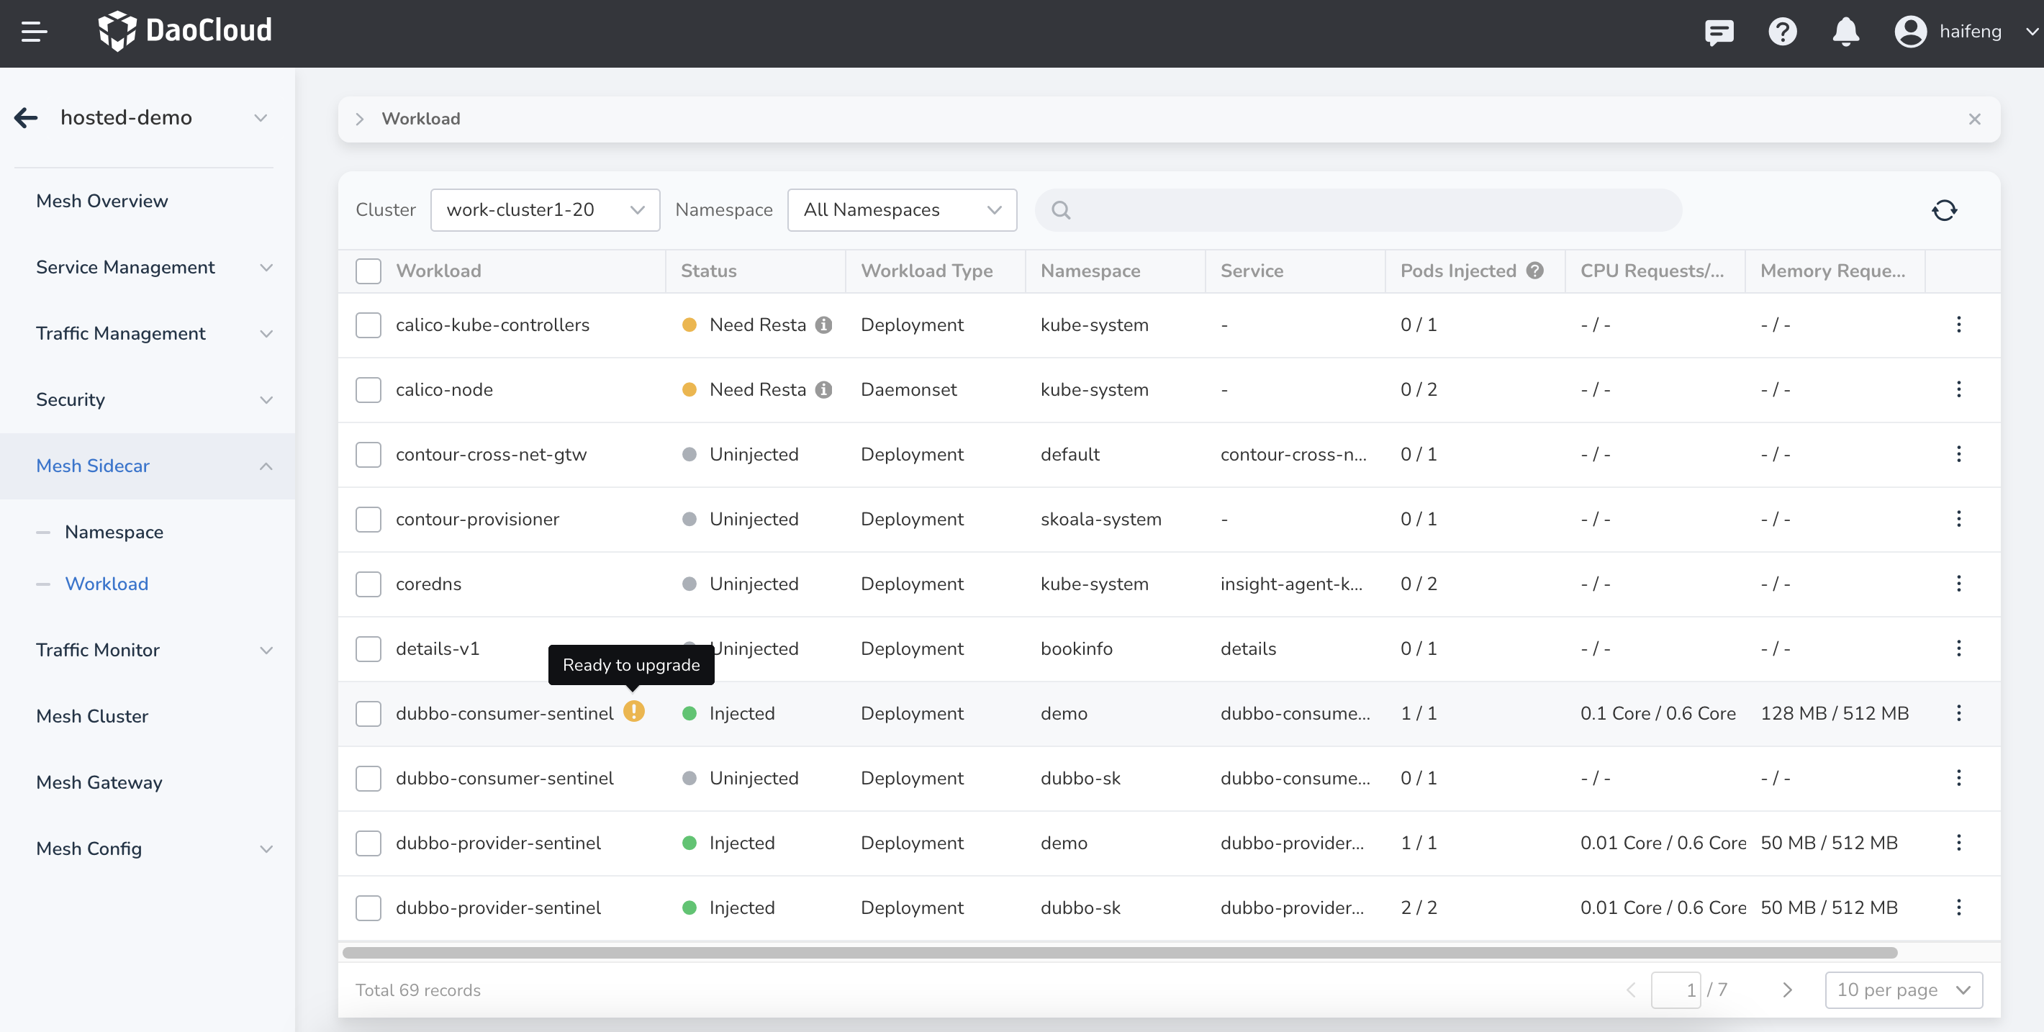This screenshot has width=2044, height=1032.
Task: Check the contour-provisioner row
Action: point(368,520)
